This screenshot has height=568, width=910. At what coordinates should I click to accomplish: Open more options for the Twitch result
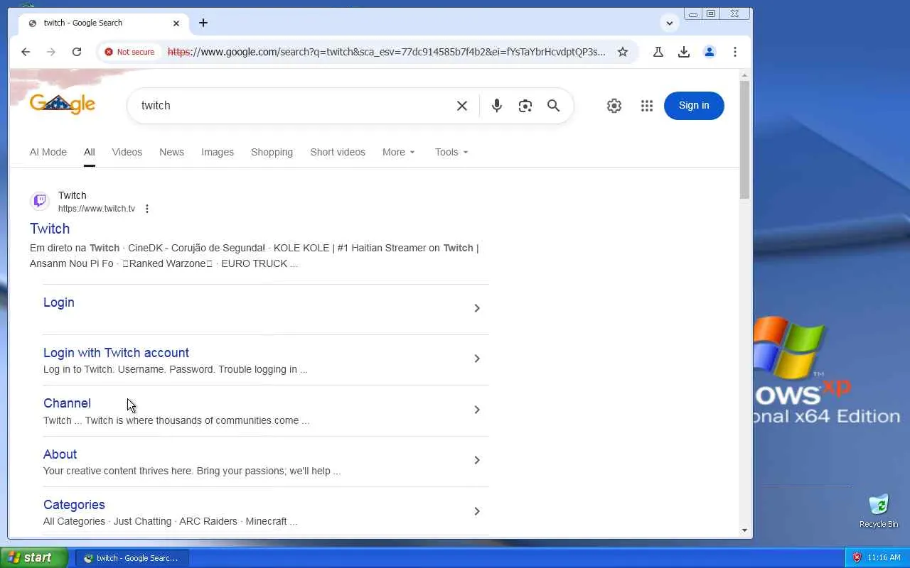(x=147, y=209)
